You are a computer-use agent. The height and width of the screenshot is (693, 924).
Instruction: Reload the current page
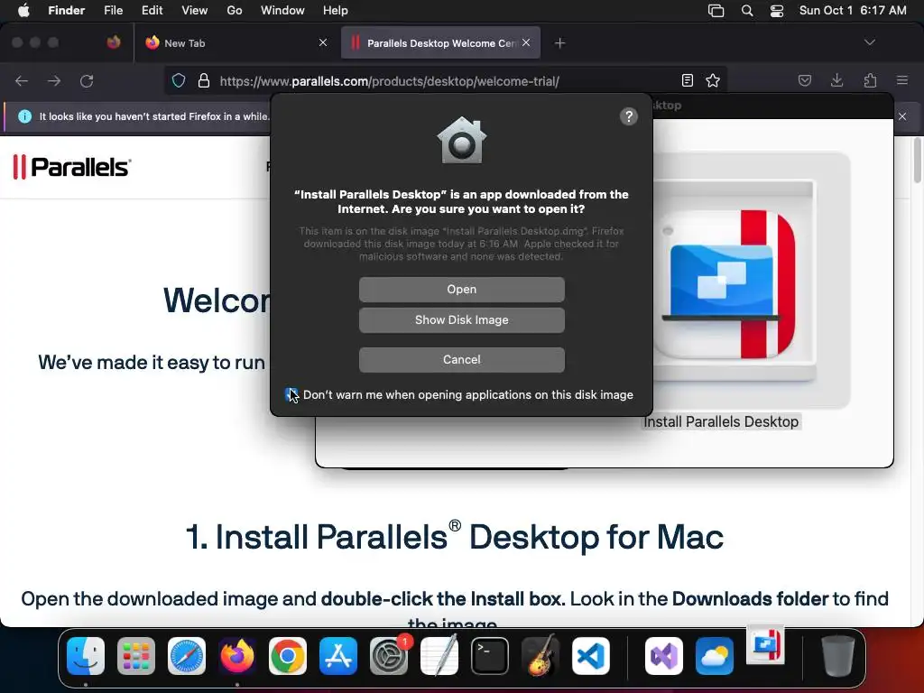[87, 80]
